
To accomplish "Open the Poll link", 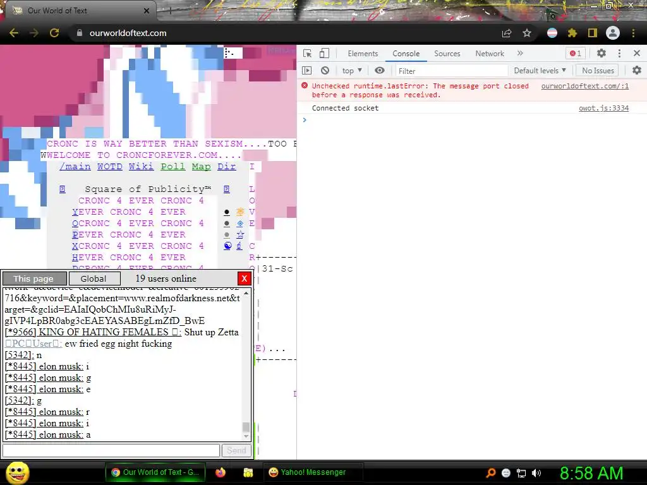I will click(x=173, y=166).
